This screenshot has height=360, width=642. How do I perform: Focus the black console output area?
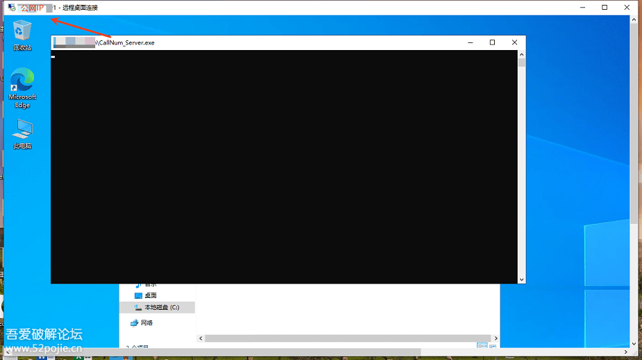pos(285,167)
